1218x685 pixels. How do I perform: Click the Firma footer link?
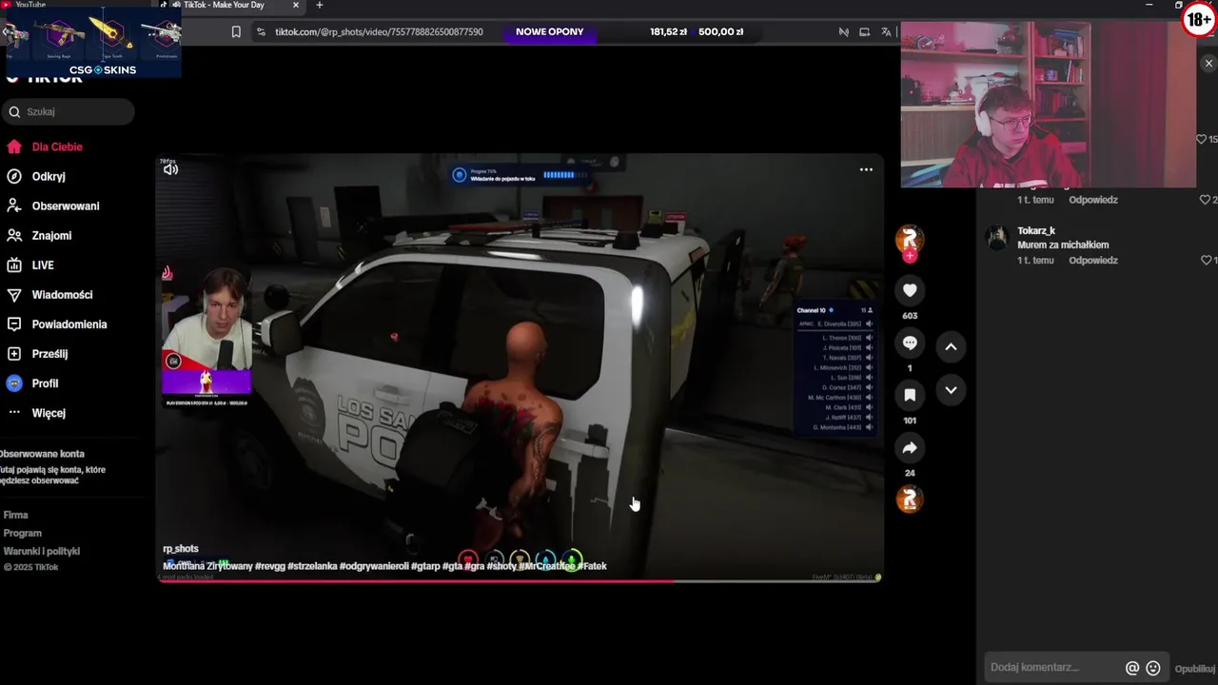pos(16,516)
